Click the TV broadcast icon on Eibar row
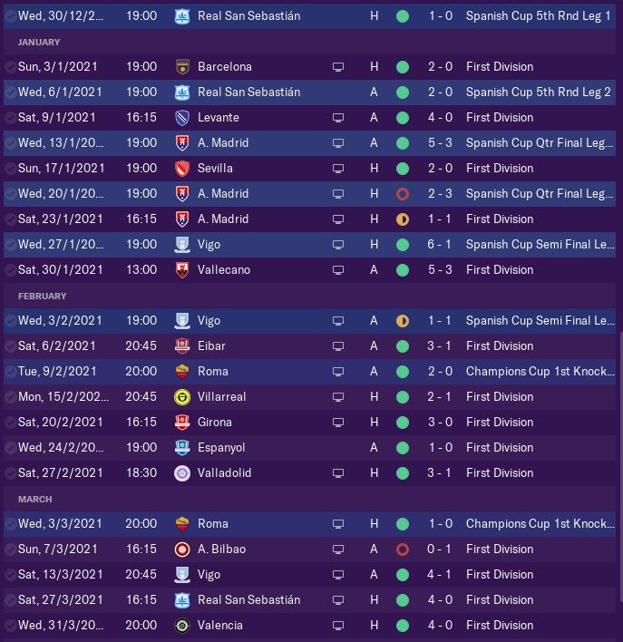 coord(338,346)
